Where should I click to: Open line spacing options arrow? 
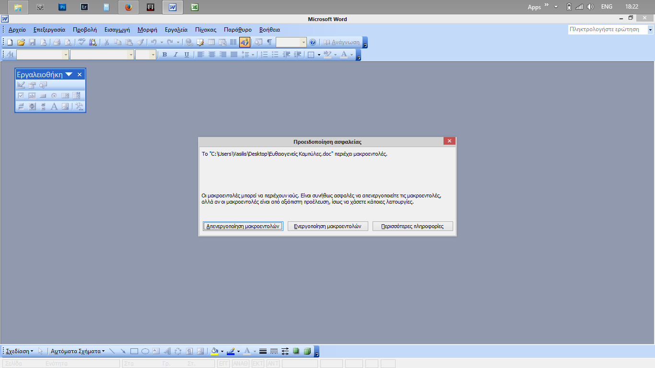253,55
